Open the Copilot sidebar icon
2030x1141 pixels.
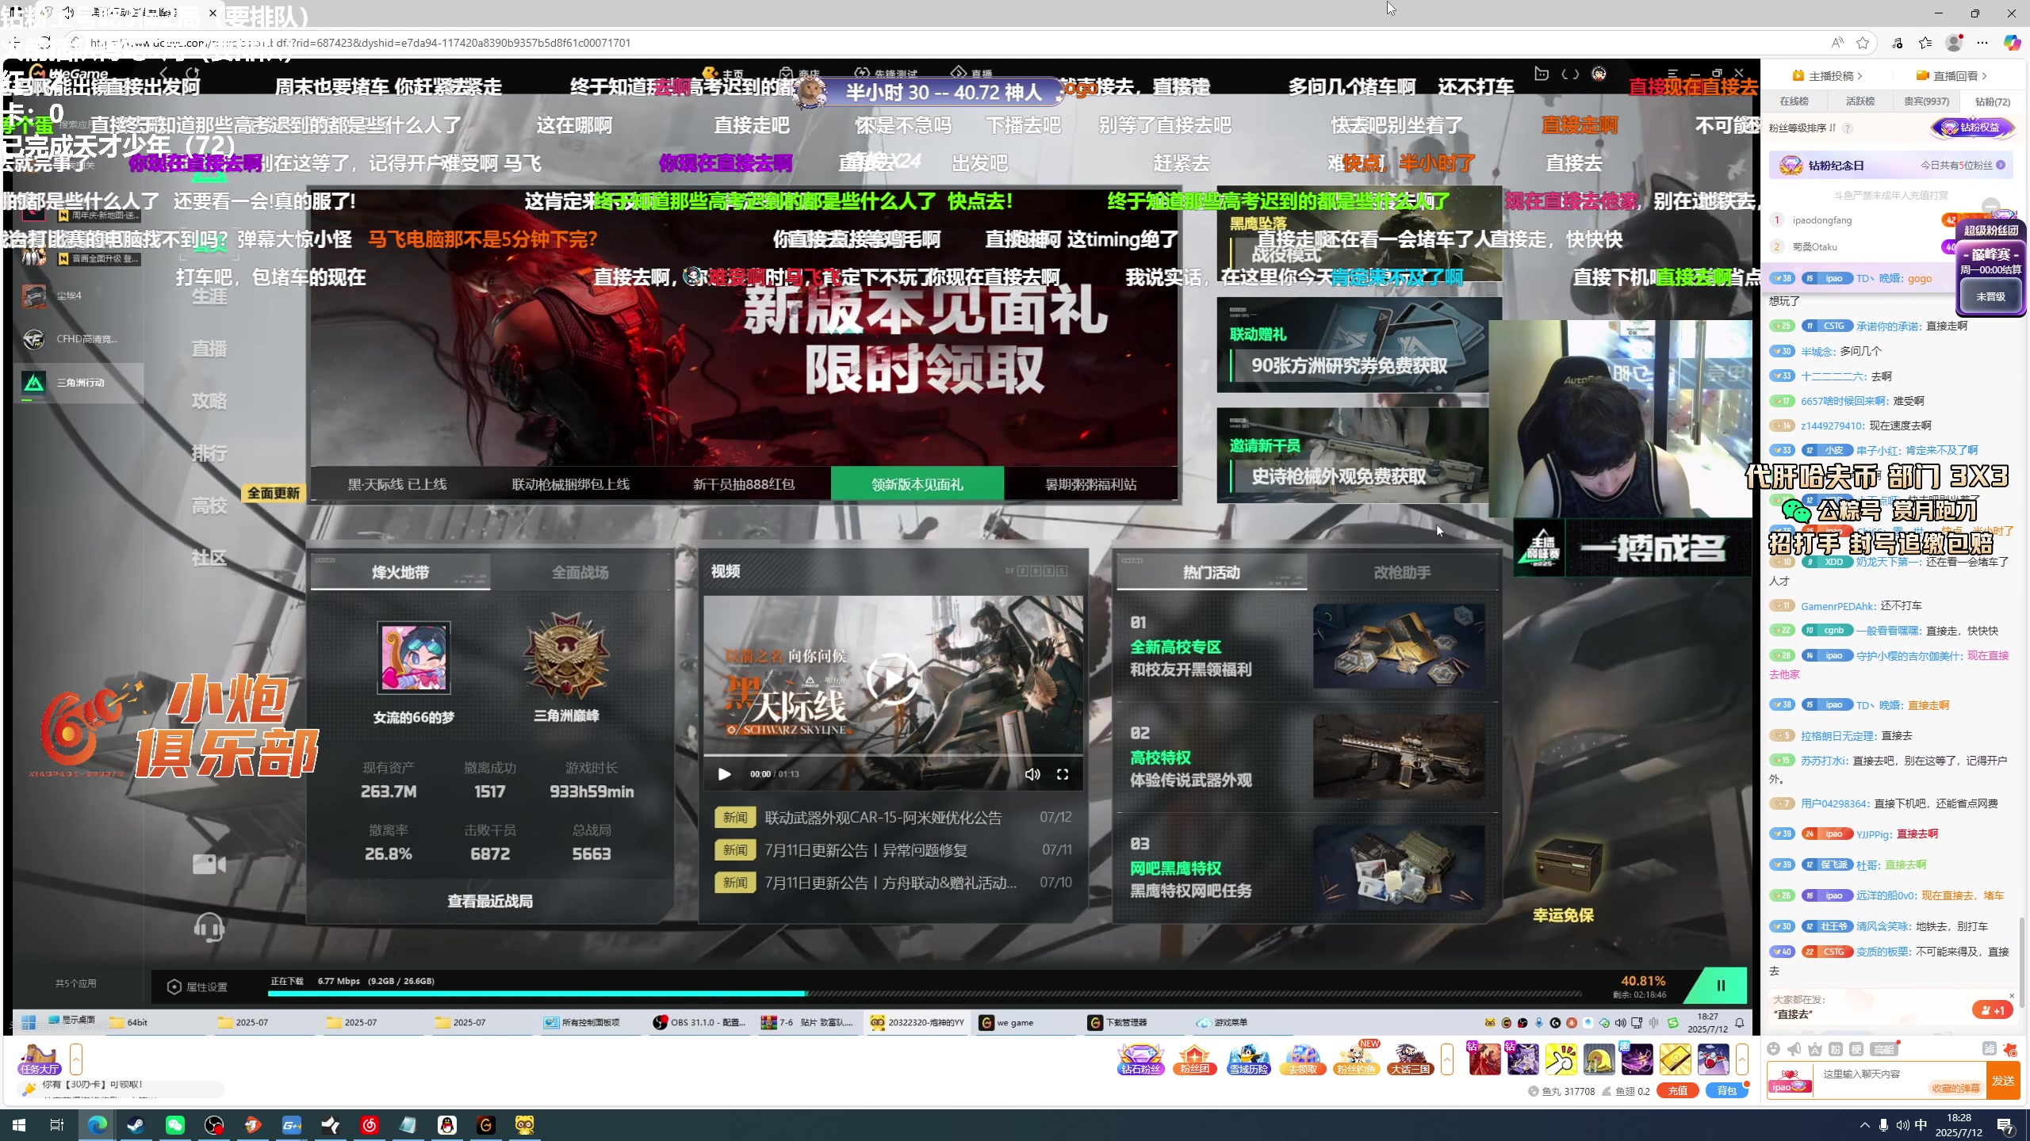(2012, 43)
